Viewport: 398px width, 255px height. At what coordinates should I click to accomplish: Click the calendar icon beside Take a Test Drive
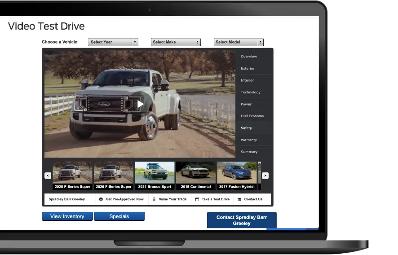pyautogui.click(x=197, y=199)
